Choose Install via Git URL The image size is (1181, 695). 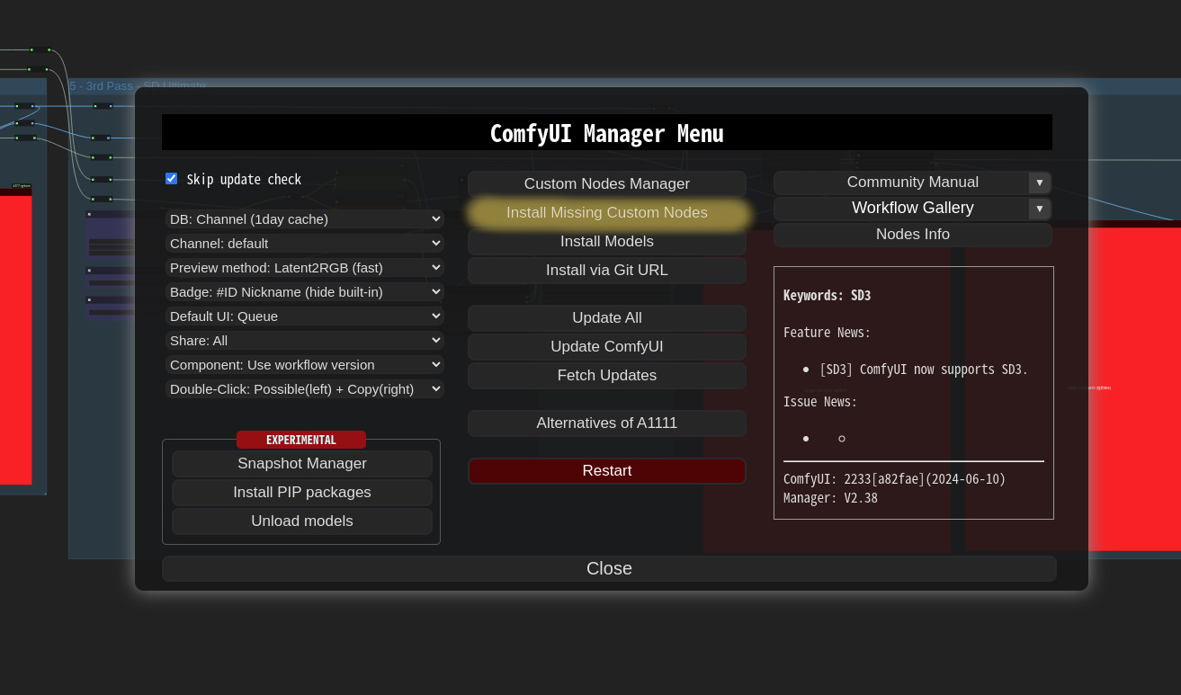pos(607,271)
